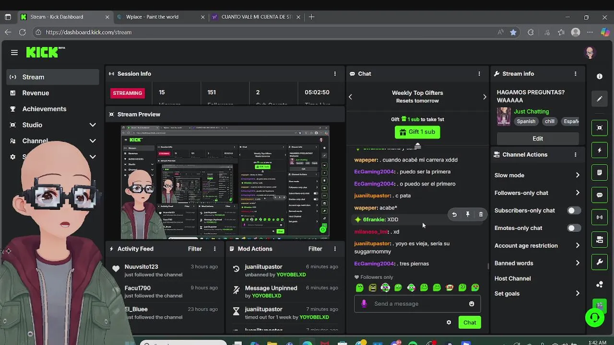Switch to CUANTO VALE MI CUENTA browser tab
This screenshot has width=614, height=345.
coord(257,17)
